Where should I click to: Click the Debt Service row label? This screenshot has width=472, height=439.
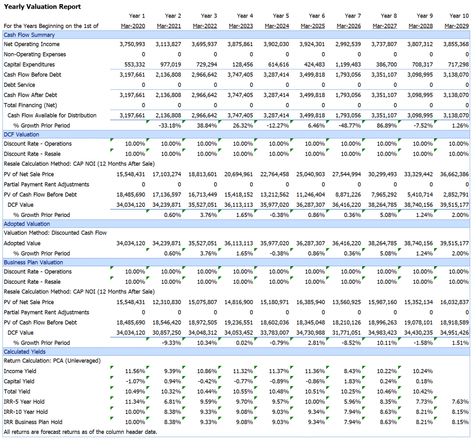click(19, 85)
